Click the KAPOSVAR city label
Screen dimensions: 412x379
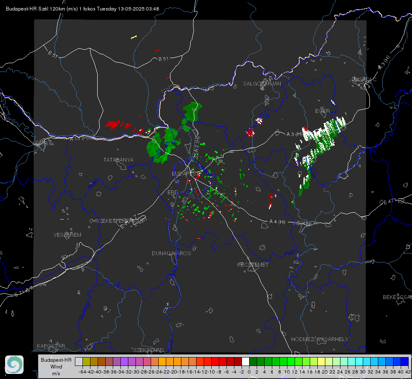tap(51, 346)
